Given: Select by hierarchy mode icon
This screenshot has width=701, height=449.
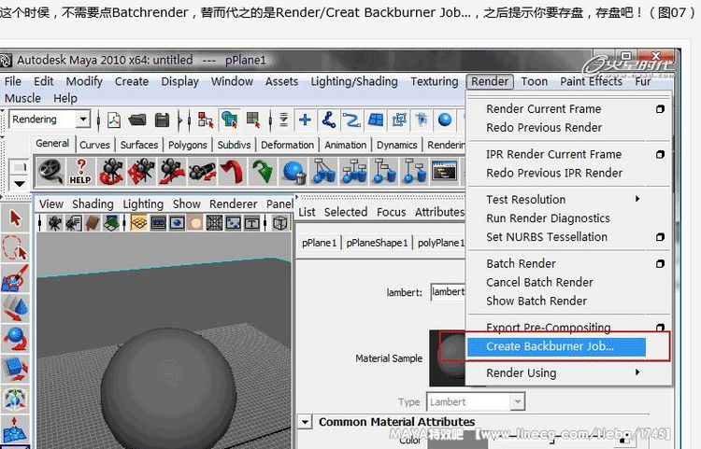Looking at the screenshot, I should click(x=206, y=119).
